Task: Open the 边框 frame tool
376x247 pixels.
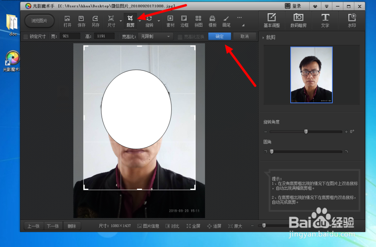Action: pos(184,21)
